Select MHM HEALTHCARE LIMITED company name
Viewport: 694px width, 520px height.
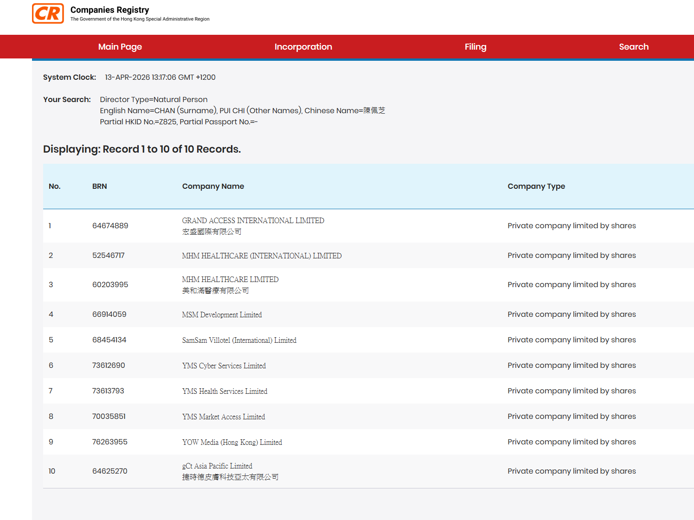pyautogui.click(x=230, y=280)
